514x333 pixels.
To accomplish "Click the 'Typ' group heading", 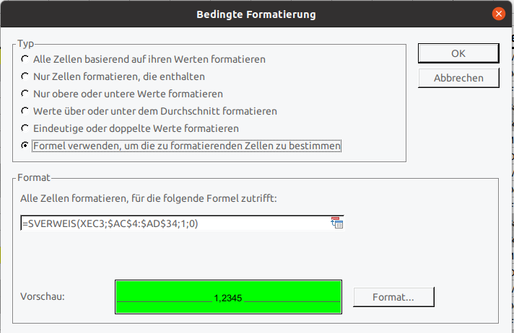I will pos(26,44).
